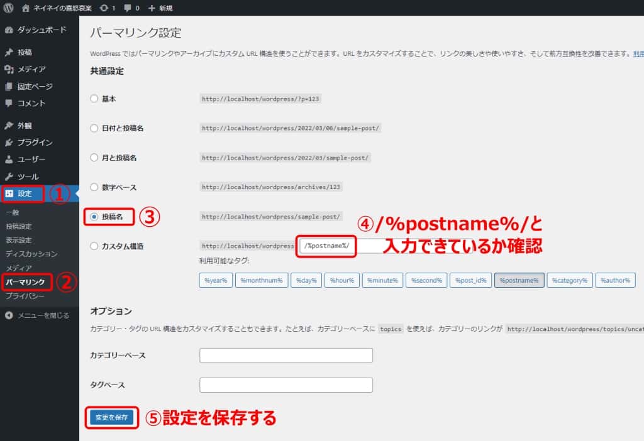Open 投稿設定 settings submenu

click(x=18, y=226)
